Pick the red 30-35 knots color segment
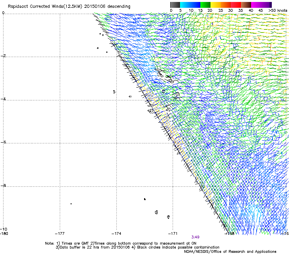 pyautogui.click(x=236, y=5)
